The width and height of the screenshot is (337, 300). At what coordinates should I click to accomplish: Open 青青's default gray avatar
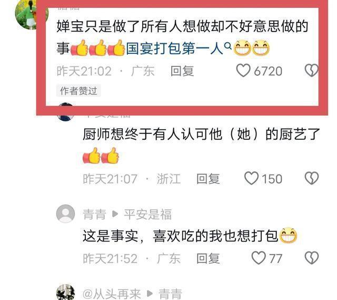(x=65, y=214)
